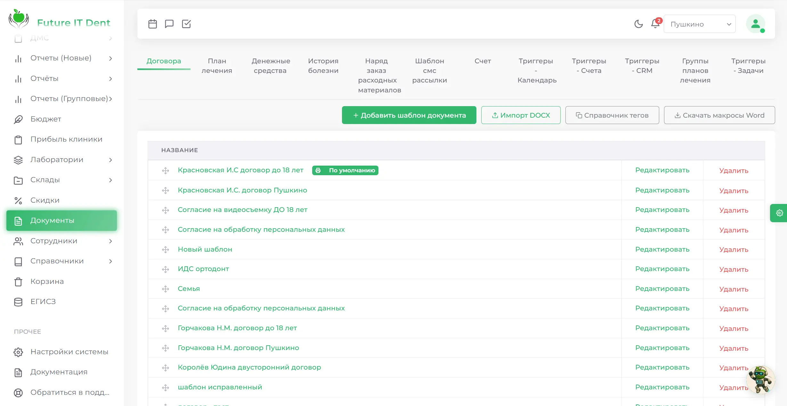Open the user profile avatar

pos(755,24)
